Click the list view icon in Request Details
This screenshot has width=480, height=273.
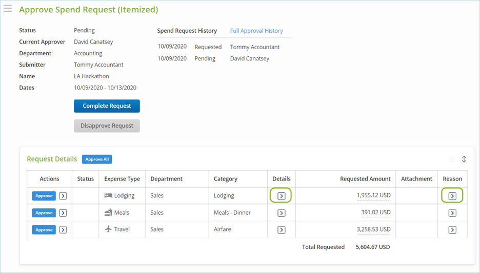[x=452, y=159]
